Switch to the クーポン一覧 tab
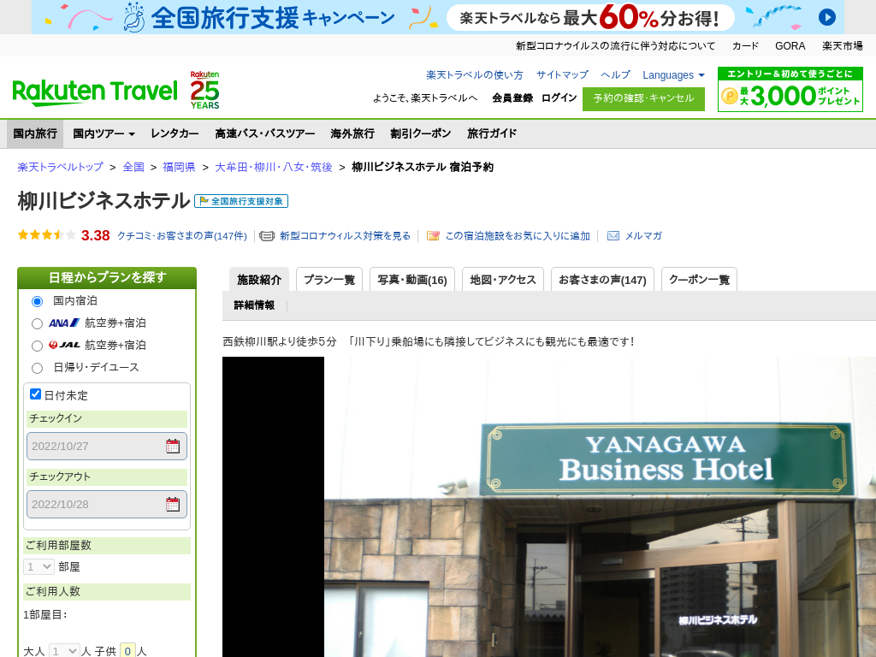This screenshot has height=657, width=876. (x=699, y=280)
